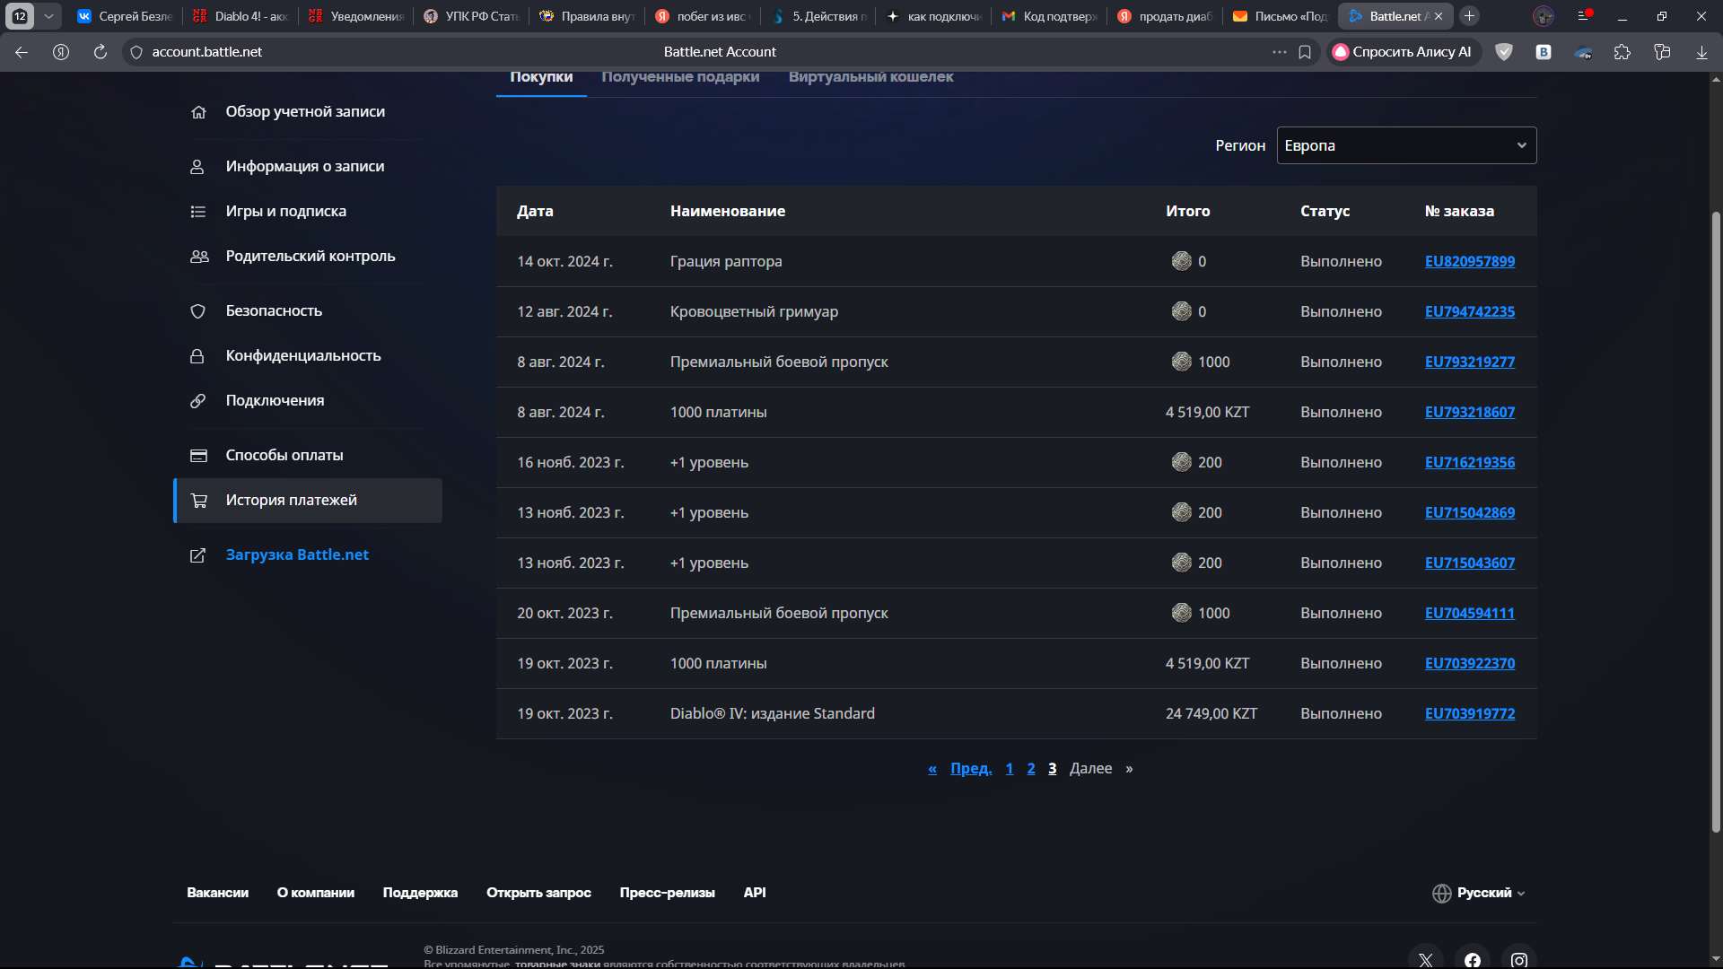Reload the page with the refresh icon
This screenshot has width=1723, height=969.
[x=101, y=52]
